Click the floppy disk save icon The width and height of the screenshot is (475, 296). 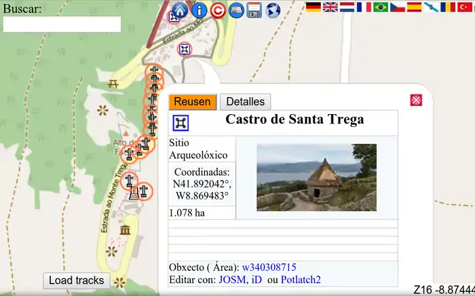click(254, 10)
